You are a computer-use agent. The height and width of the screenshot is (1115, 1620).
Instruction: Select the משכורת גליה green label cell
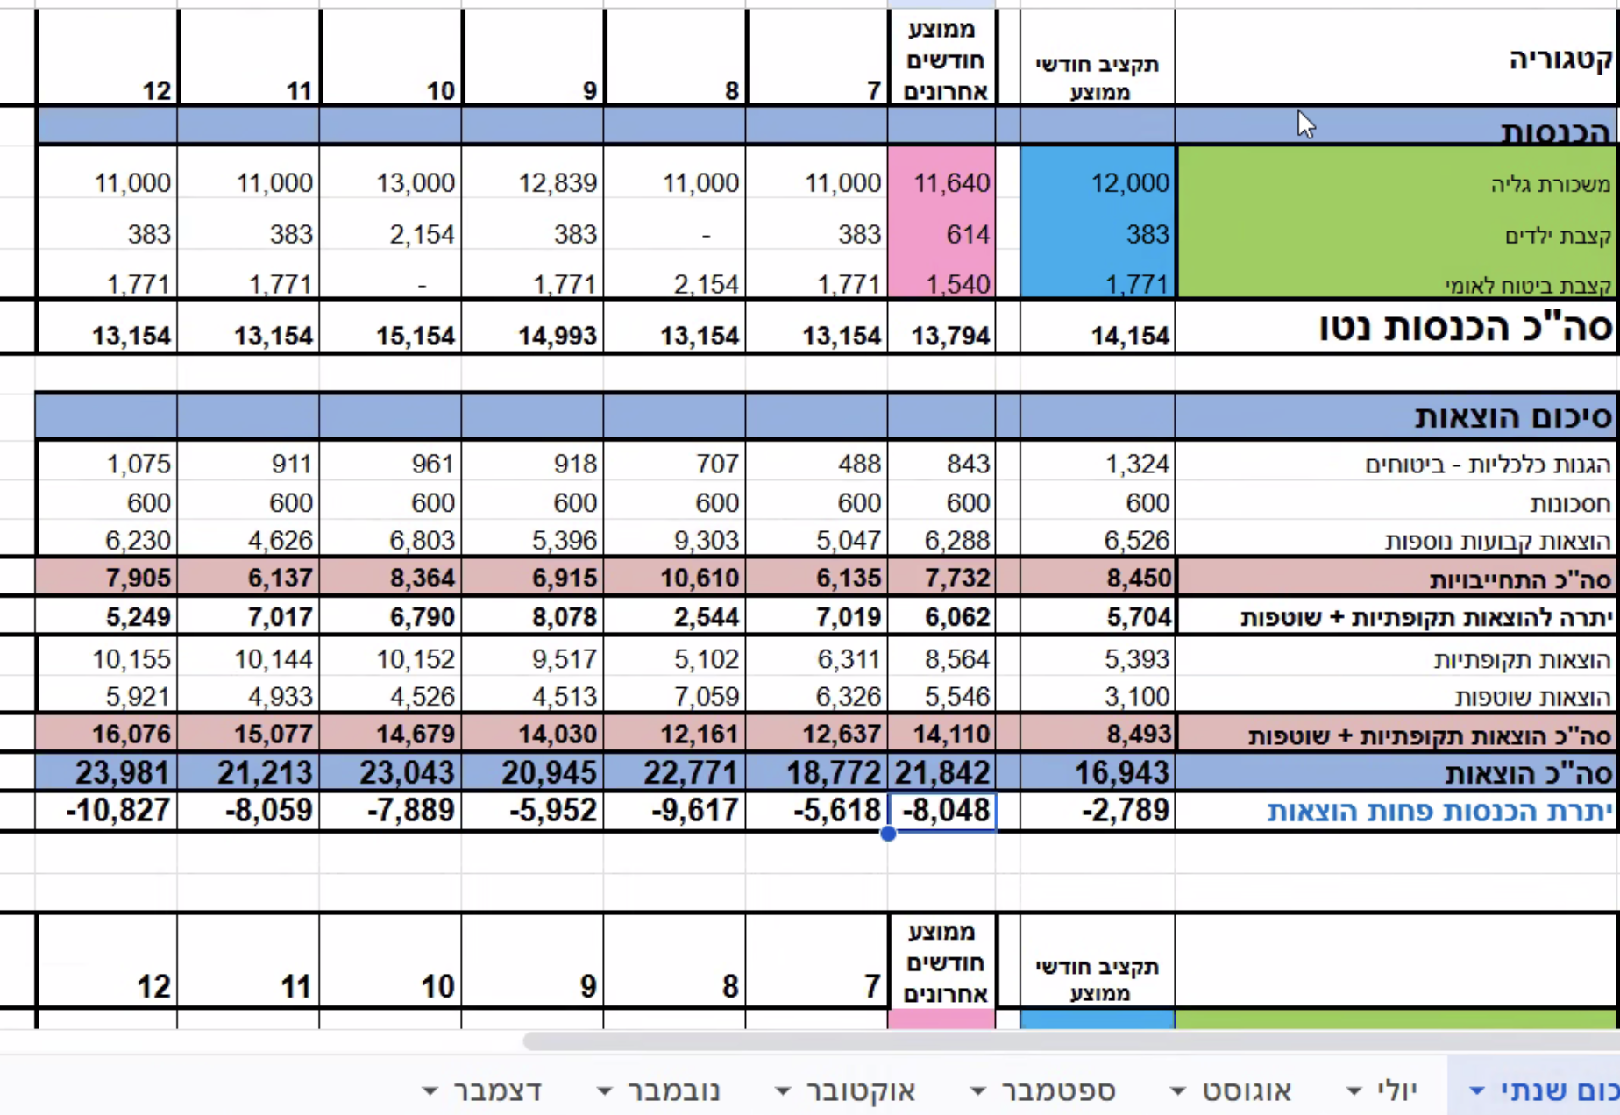[1396, 183]
